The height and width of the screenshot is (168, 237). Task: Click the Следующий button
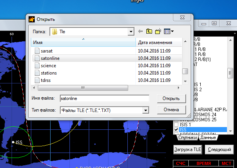(x=219, y=149)
